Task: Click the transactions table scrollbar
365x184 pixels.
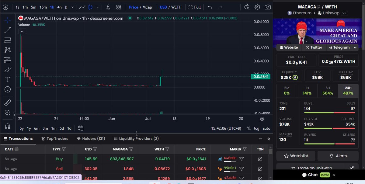Action: pyautogui.click(x=270, y=151)
